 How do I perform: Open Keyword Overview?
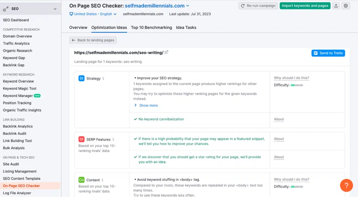[x=18, y=81]
